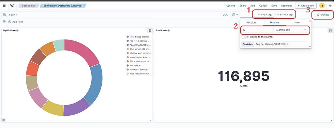Click Host-based anomaly legend color dot
The image size is (334, 128).
coord(128,37)
